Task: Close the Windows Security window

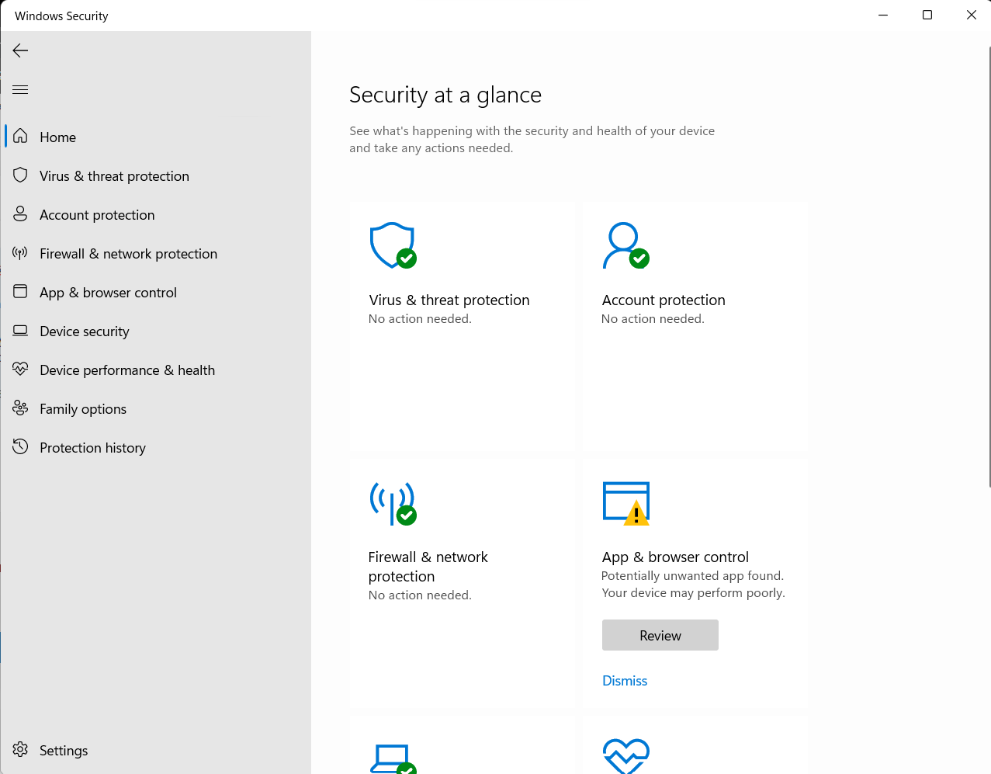Action: tap(971, 15)
